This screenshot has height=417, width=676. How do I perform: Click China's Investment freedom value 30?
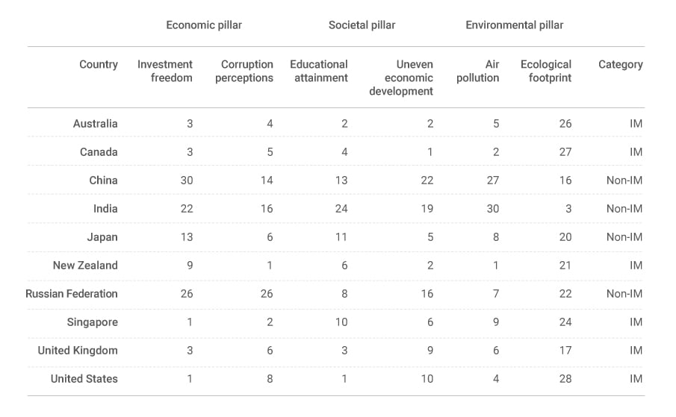[x=186, y=181]
